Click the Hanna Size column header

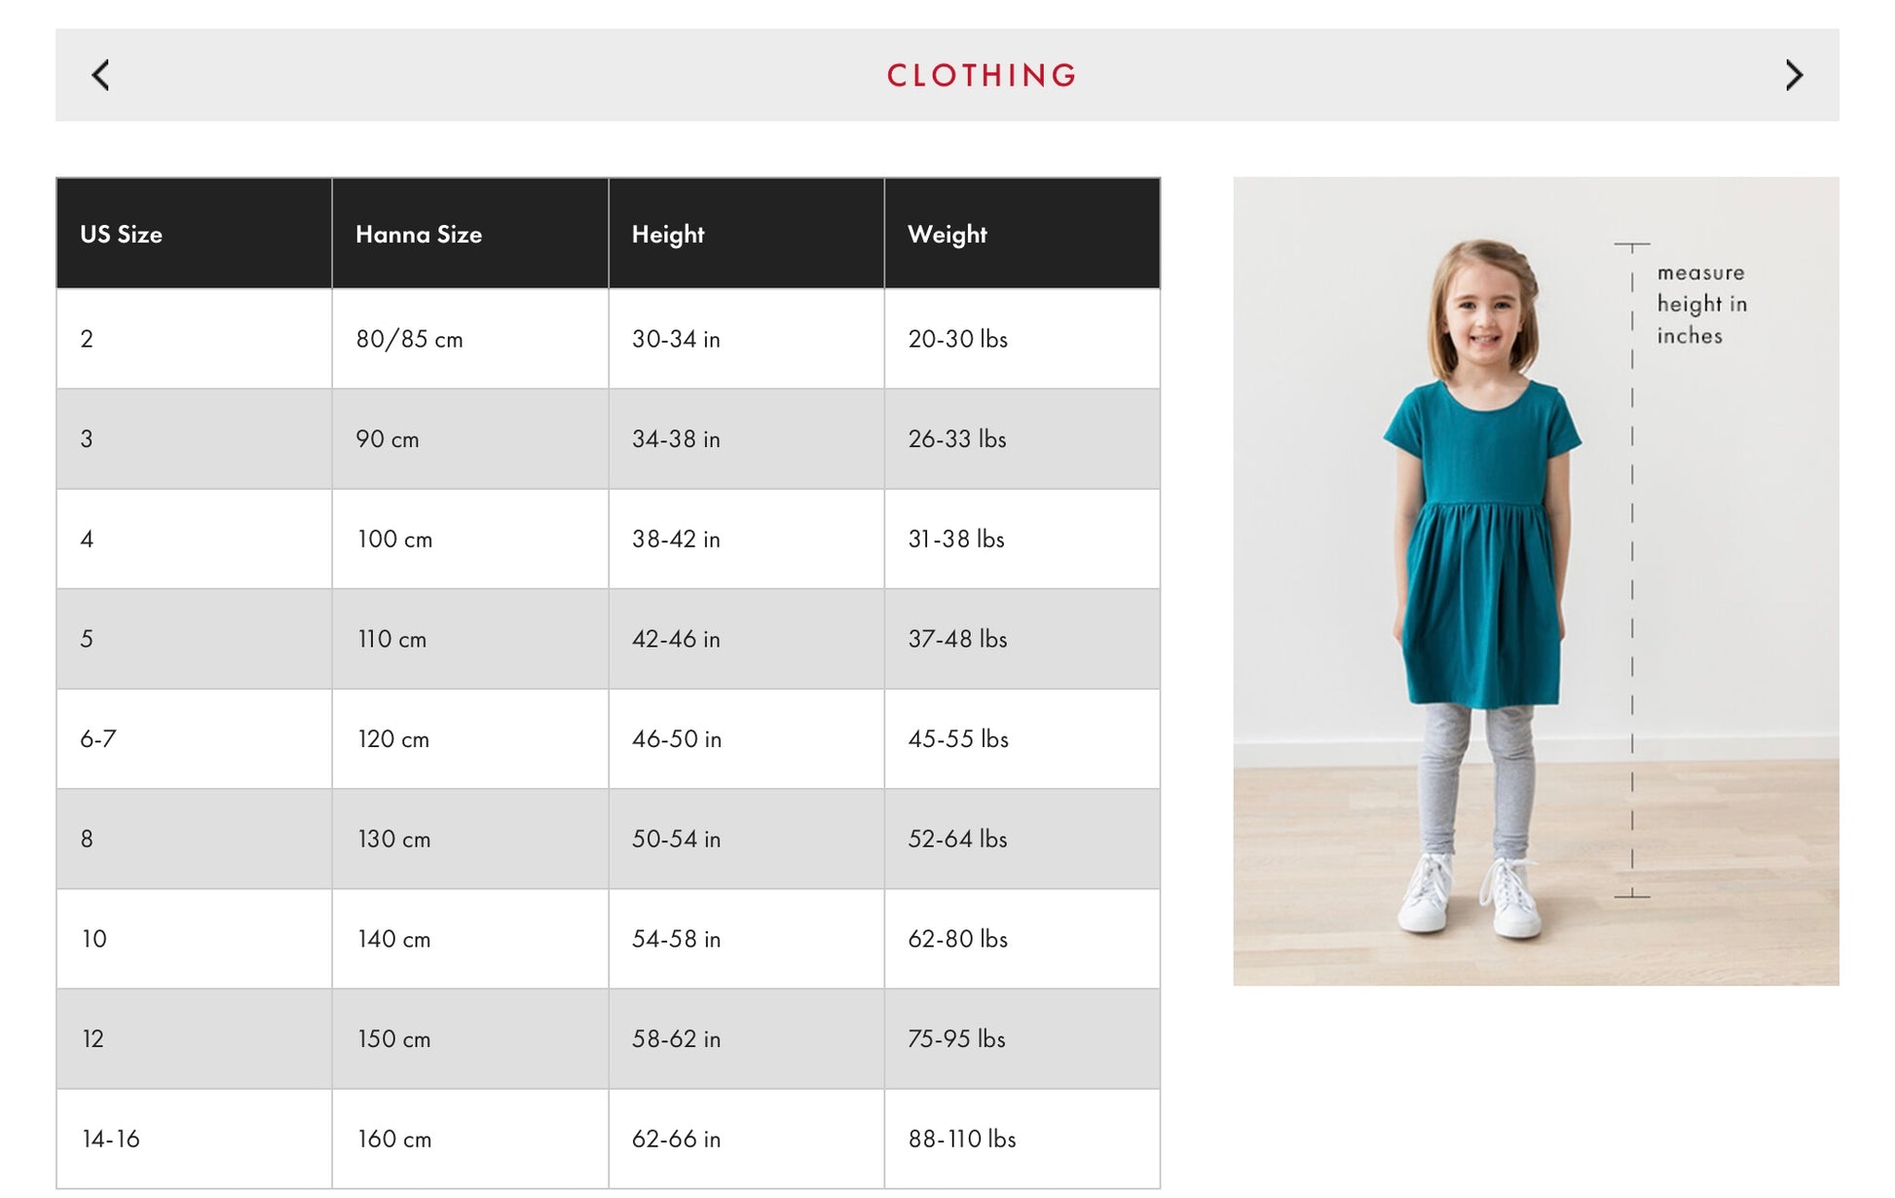(419, 235)
